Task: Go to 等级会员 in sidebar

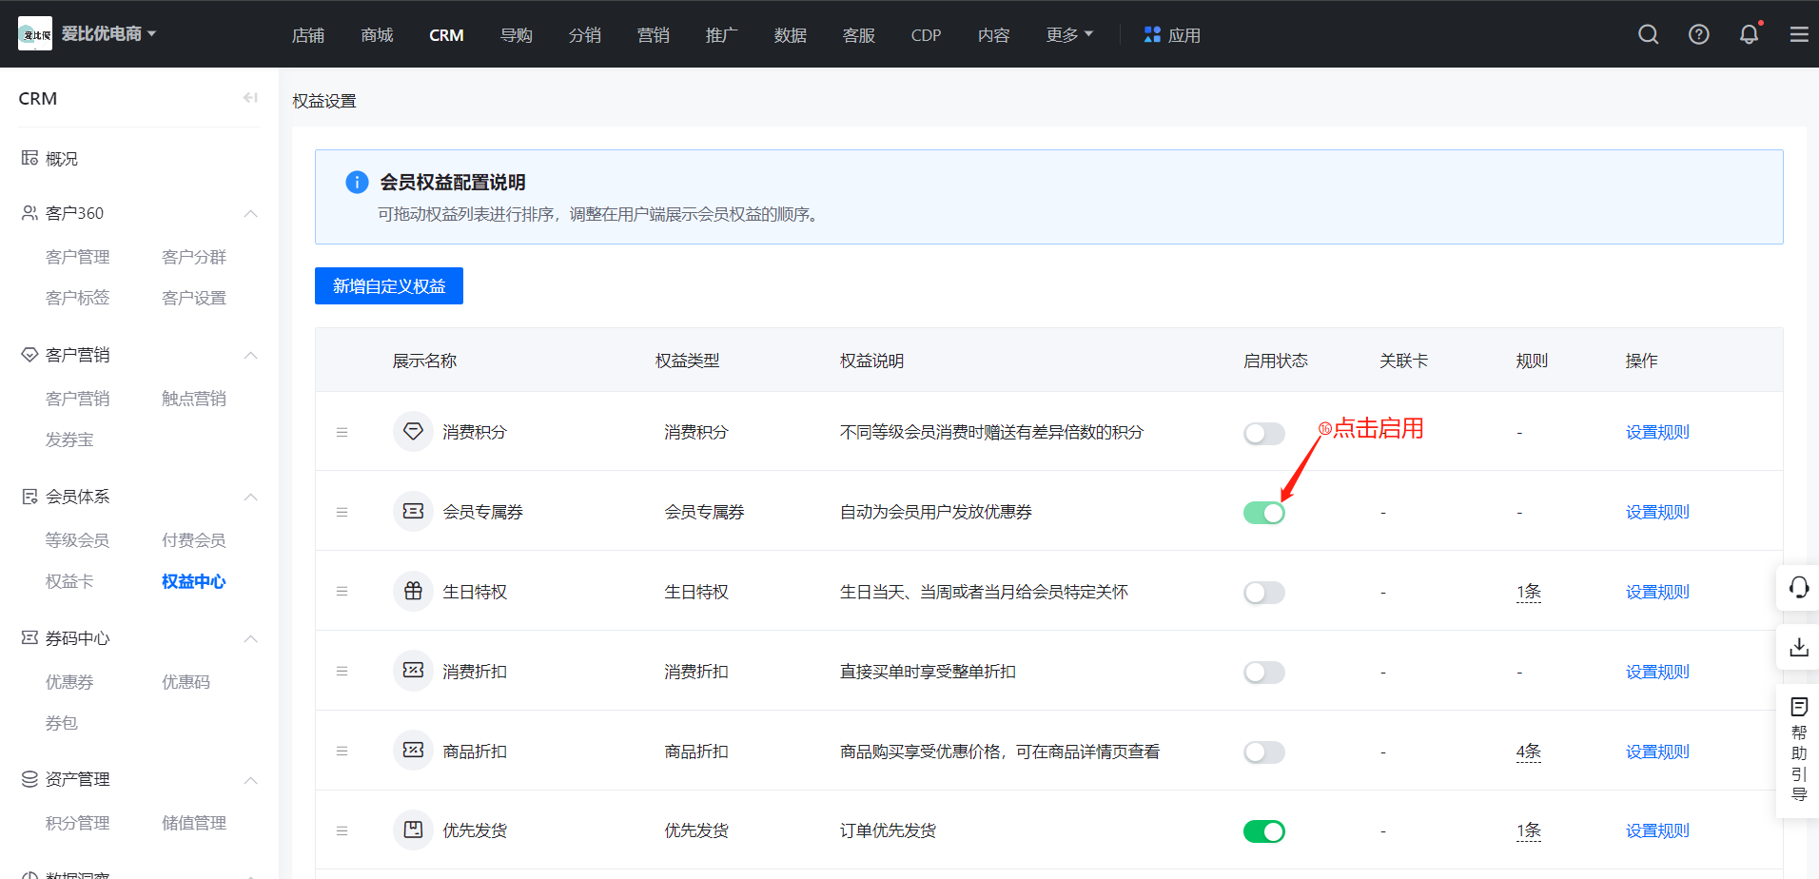Action: [x=77, y=540]
